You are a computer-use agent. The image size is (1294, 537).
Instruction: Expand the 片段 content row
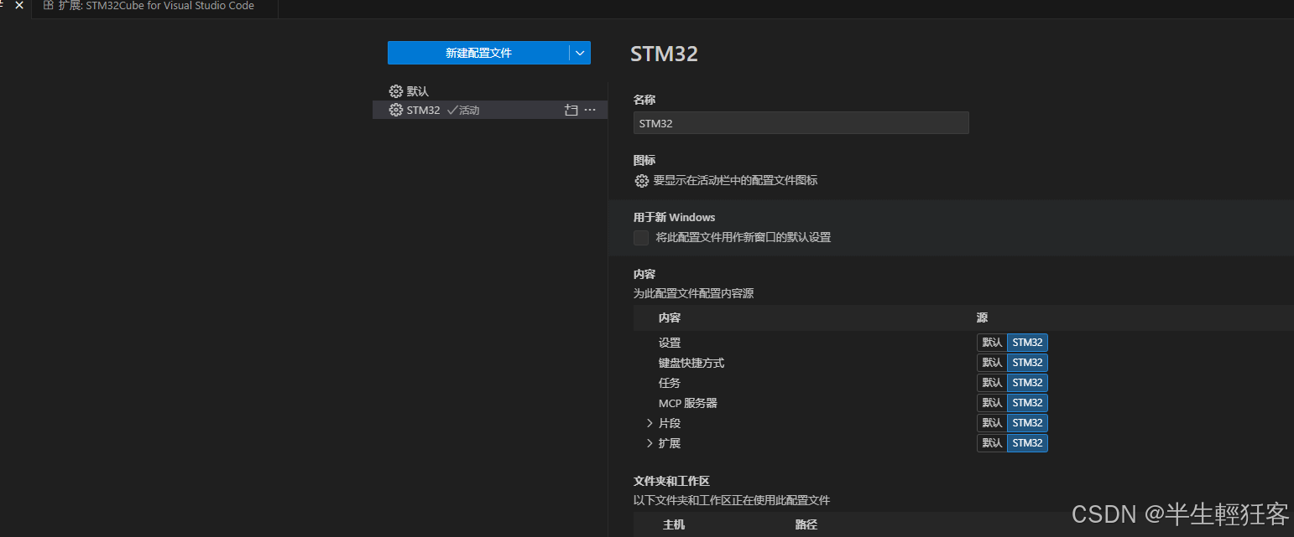tap(649, 422)
